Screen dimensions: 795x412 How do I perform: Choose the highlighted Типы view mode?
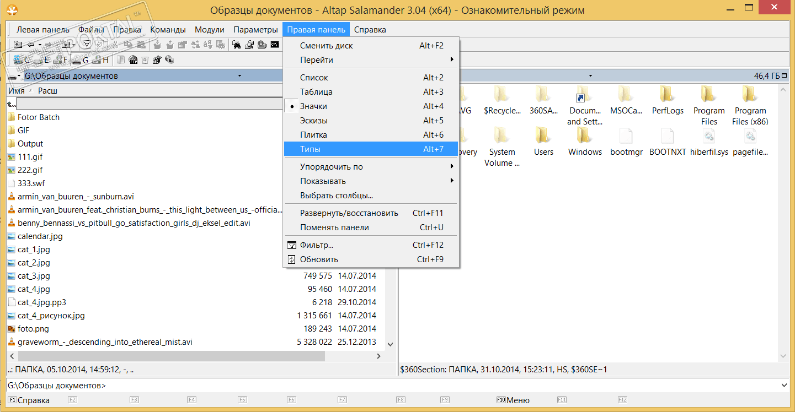[371, 149]
